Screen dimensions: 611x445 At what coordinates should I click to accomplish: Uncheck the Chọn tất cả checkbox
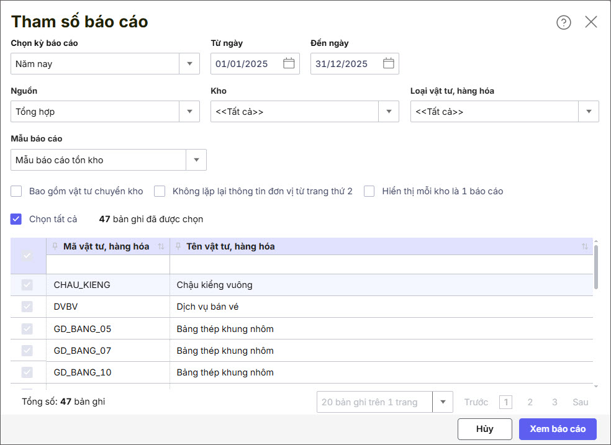tap(17, 219)
